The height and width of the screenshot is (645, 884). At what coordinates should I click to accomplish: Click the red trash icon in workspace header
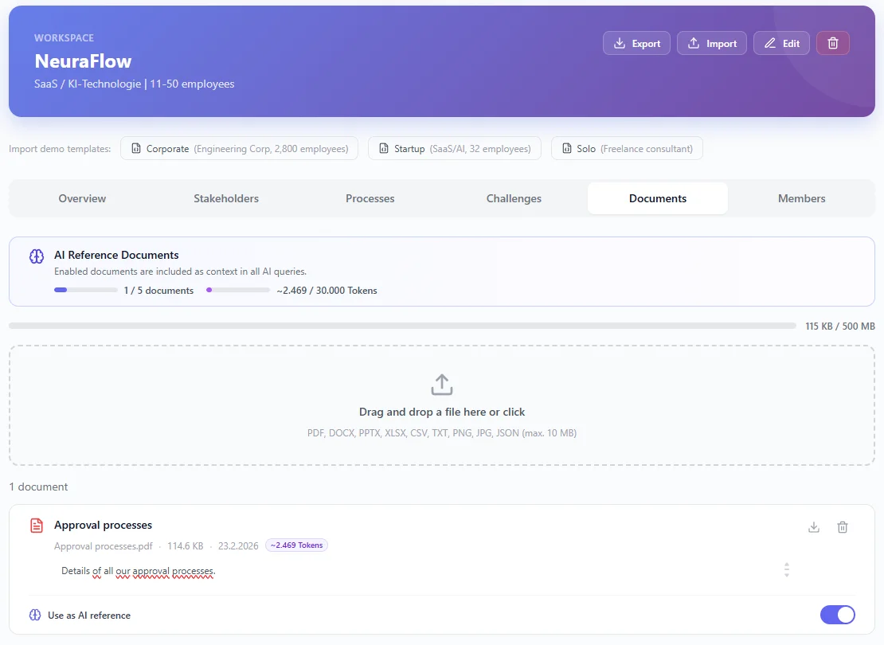click(x=832, y=43)
